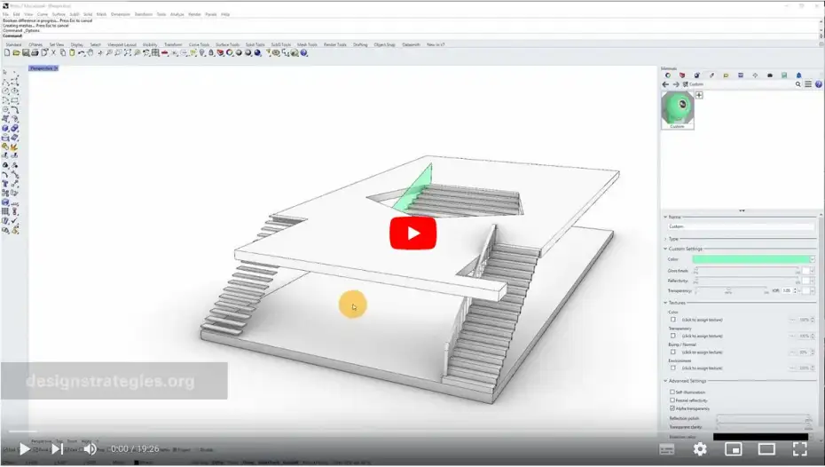
Task: Toggle subtitles in video player
Action: pos(666,449)
